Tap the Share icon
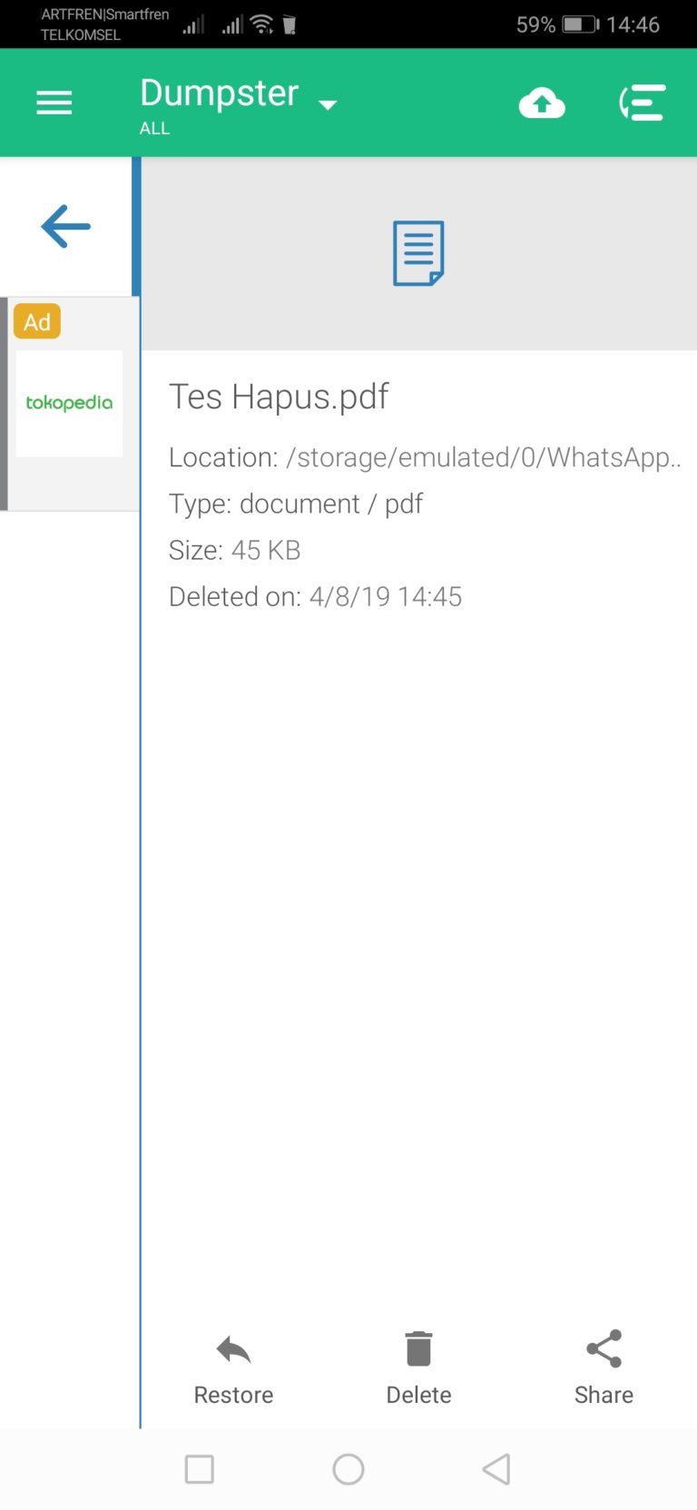 pyautogui.click(x=604, y=1348)
